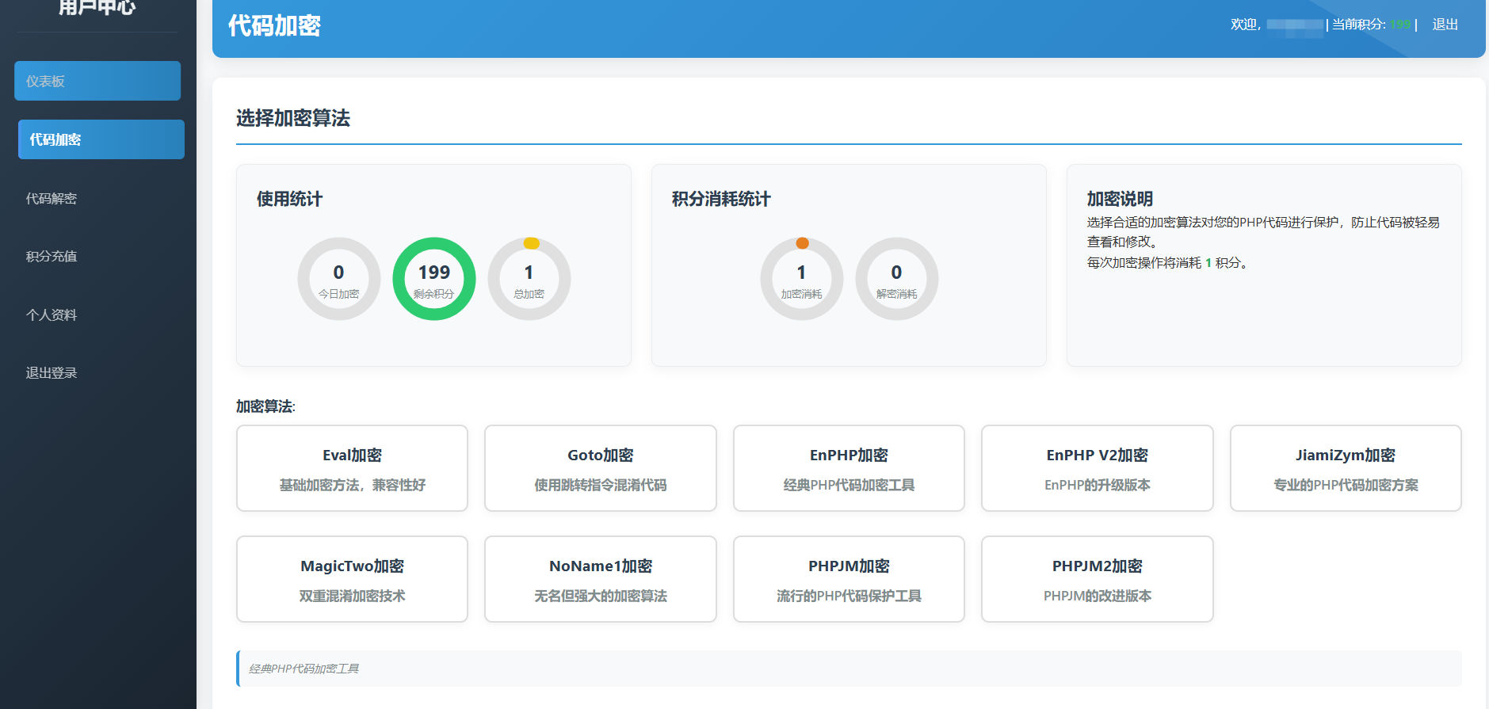Screen dimensions: 1489x709
Task: Click the 加密算法: label
Action: pyautogui.click(x=265, y=406)
